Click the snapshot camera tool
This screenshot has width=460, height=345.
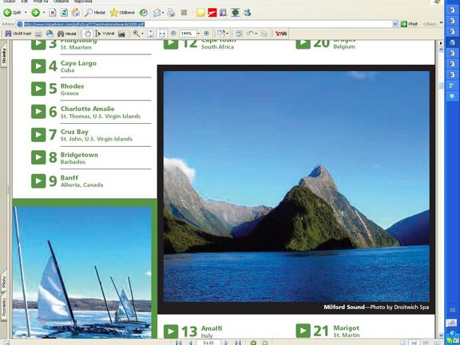pos(121,34)
